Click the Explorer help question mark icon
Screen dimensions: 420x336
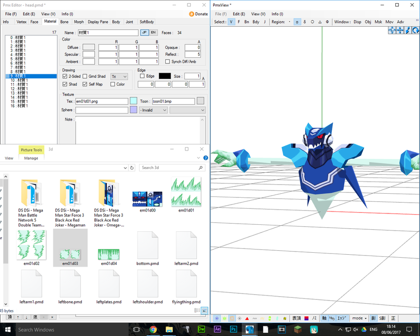click(205, 158)
